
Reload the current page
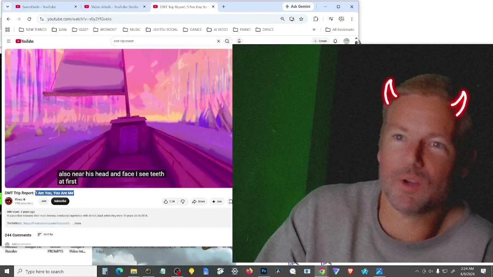[29, 19]
